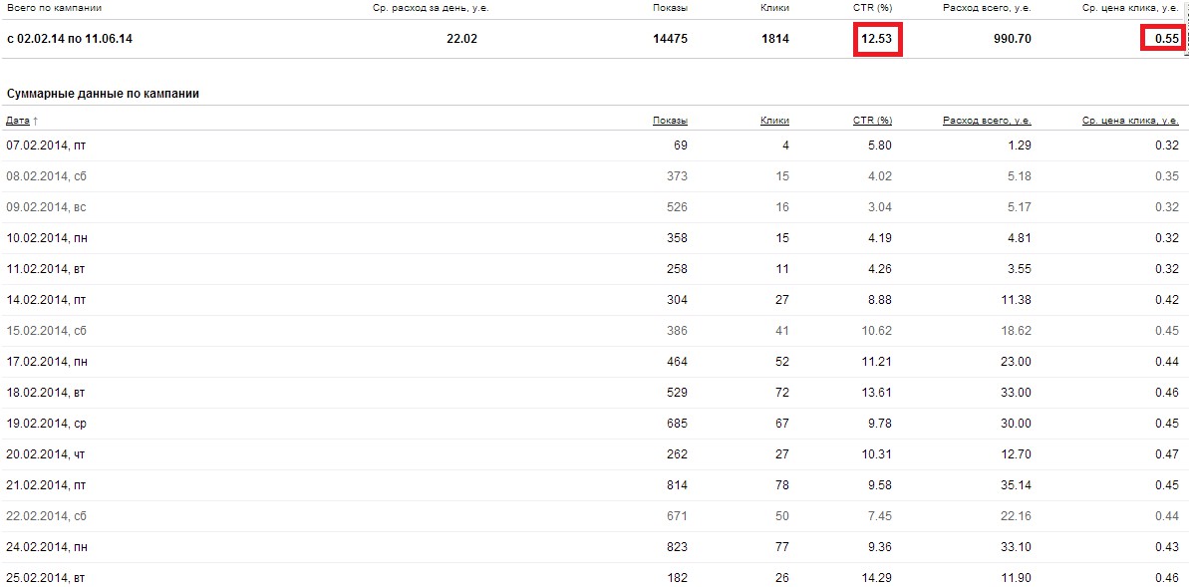The width and height of the screenshot is (1189, 587).
Task: Click the Показы sortable column header
Action: [x=670, y=121]
